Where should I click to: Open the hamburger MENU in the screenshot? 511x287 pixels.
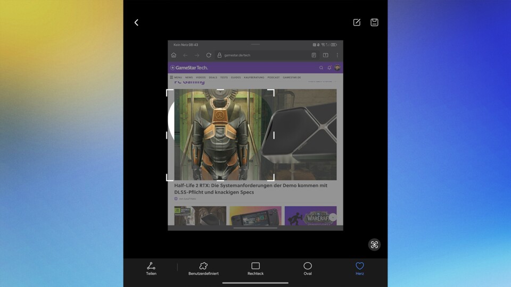(176, 78)
